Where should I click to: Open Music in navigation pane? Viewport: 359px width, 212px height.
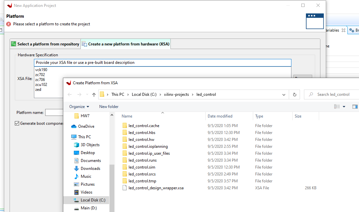pos(86,176)
